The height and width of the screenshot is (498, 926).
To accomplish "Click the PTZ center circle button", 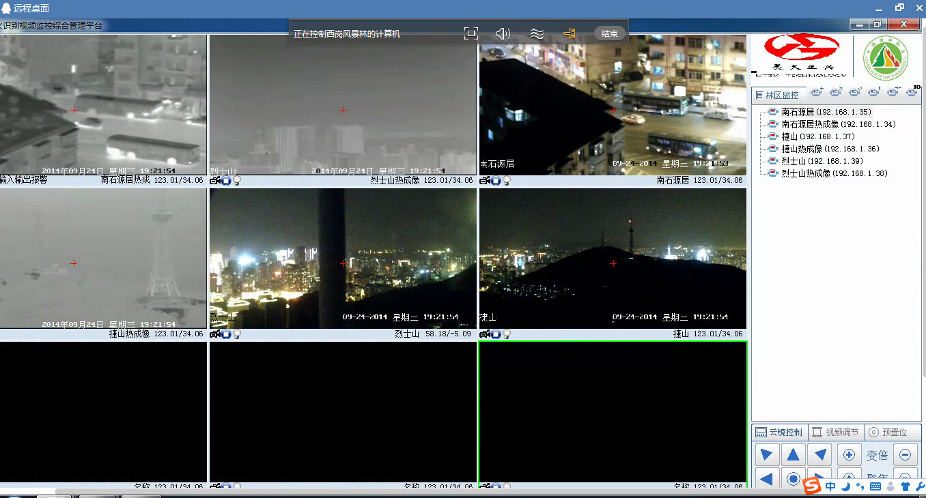I will pyautogui.click(x=793, y=479).
